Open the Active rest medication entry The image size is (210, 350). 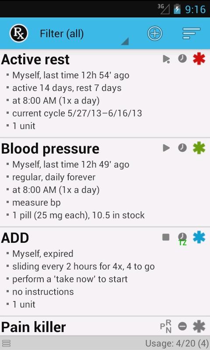tap(105, 93)
